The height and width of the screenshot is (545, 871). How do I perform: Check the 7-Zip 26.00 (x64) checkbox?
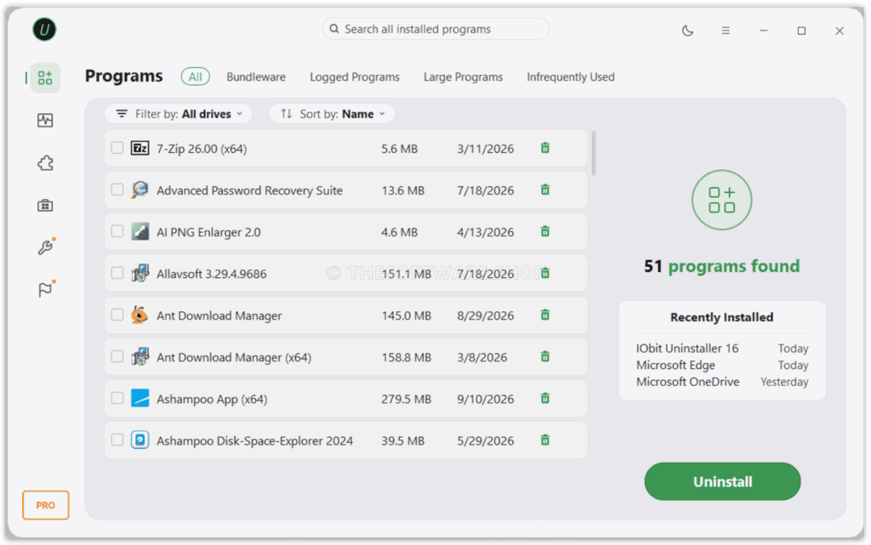pyautogui.click(x=117, y=148)
